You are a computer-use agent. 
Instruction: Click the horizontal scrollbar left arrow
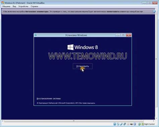[3, 121]
